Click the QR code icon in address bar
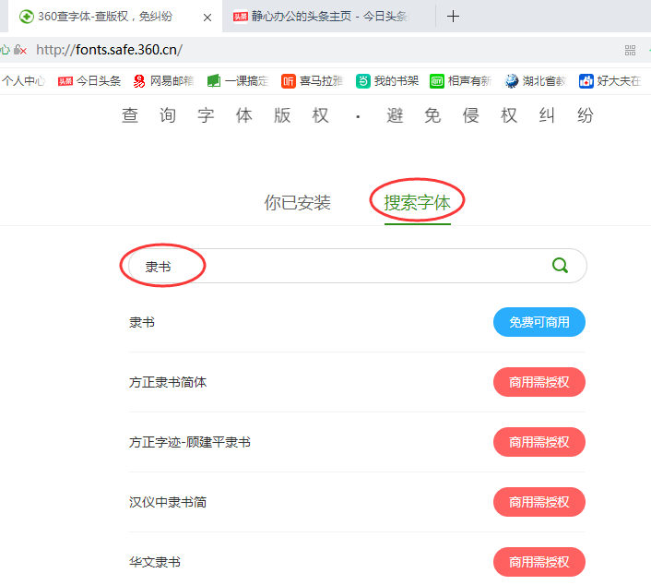The image size is (651, 585). point(630,50)
